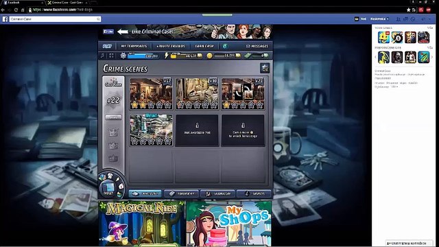Open the Earn Cash tab
The width and height of the screenshot is (439, 247).
pyautogui.click(x=204, y=46)
